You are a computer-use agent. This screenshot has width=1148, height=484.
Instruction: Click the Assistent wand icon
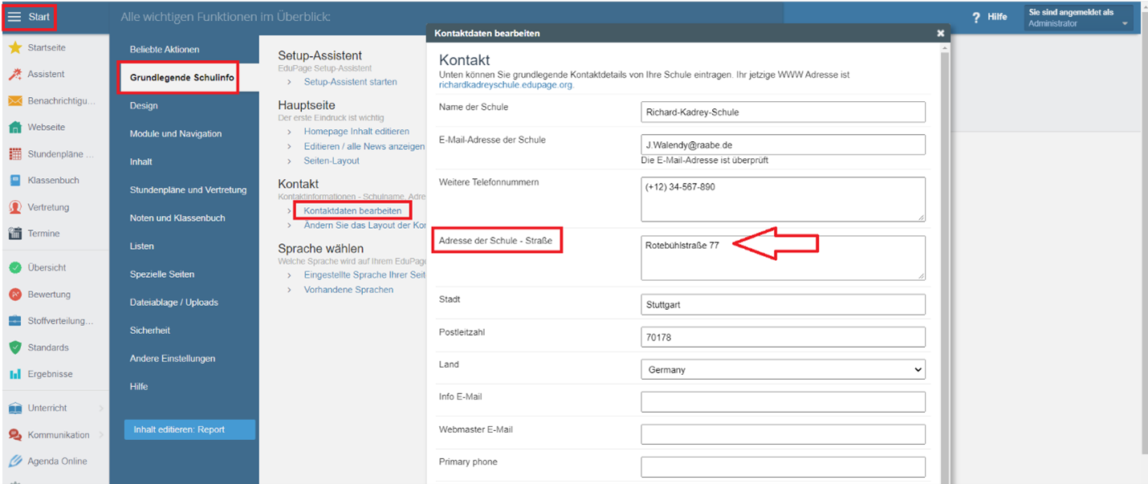pyautogui.click(x=14, y=74)
